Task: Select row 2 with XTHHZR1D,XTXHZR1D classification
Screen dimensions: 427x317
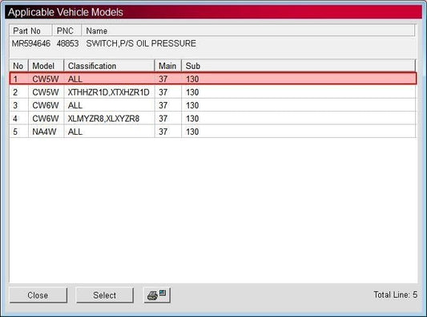Action: (213, 92)
